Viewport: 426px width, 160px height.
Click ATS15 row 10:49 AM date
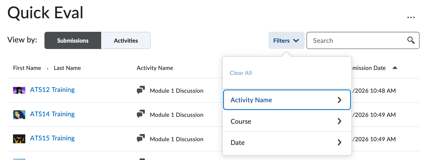(374, 139)
